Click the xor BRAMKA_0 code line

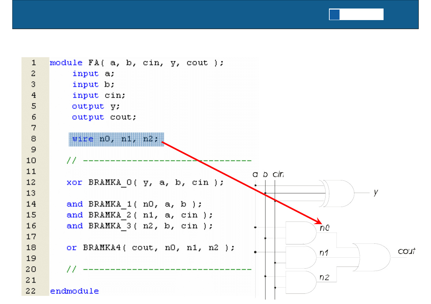(145, 182)
